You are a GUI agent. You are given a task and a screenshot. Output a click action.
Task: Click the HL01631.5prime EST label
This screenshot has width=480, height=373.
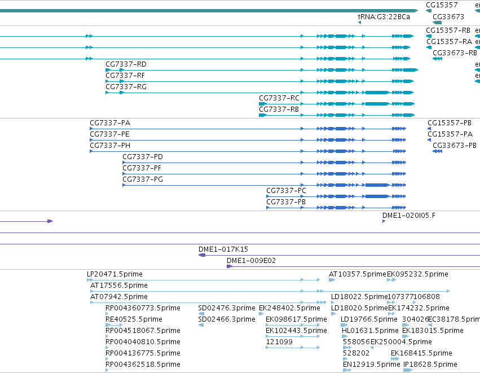click(x=370, y=331)
